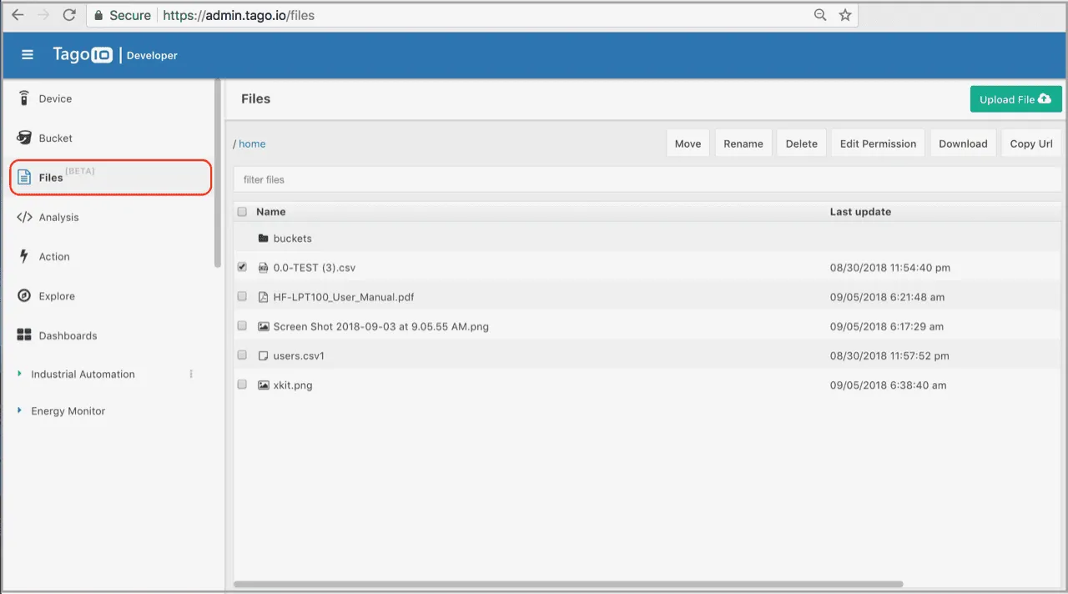
Task: Click the Upload File button
Action: 1015,98
